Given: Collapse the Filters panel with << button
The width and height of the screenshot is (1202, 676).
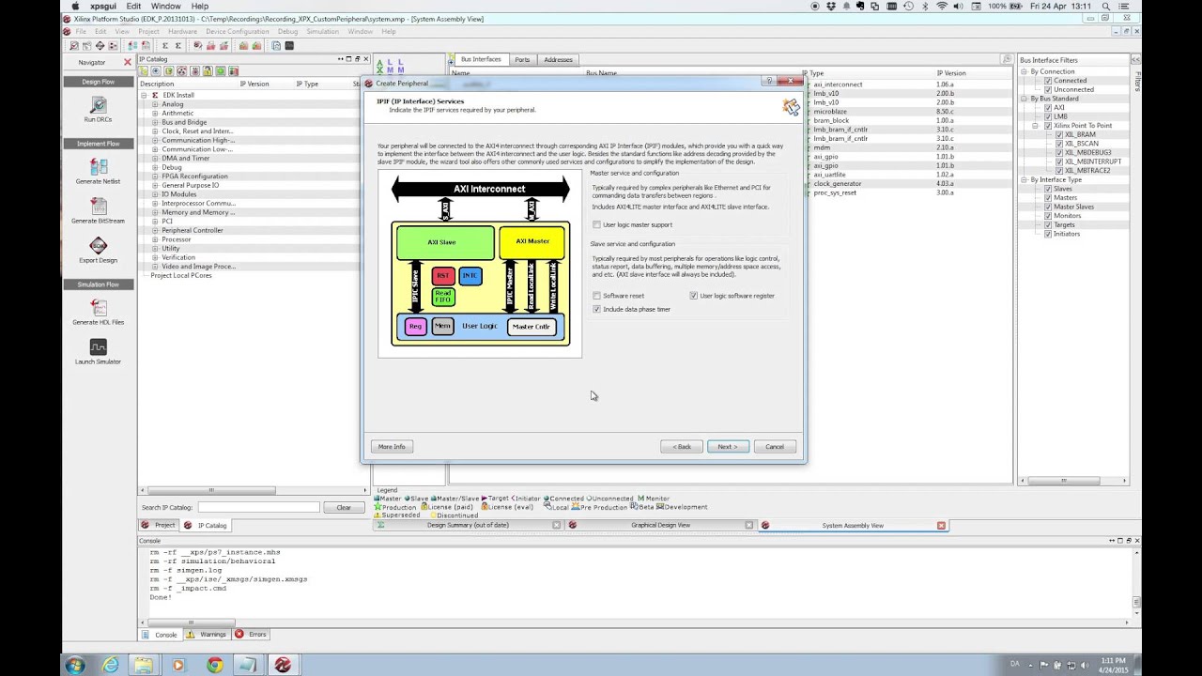Looking at the screenshot, I should pos(1137,59).
